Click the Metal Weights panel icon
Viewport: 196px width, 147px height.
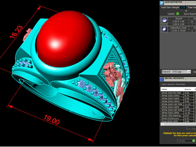(x=162, y=79)
